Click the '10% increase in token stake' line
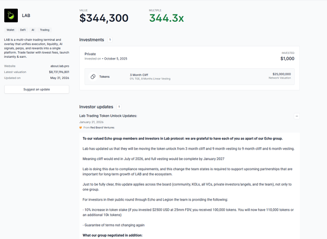Viewport: 327px width, 239px height. pyautogui.click(x=188, y=212)
